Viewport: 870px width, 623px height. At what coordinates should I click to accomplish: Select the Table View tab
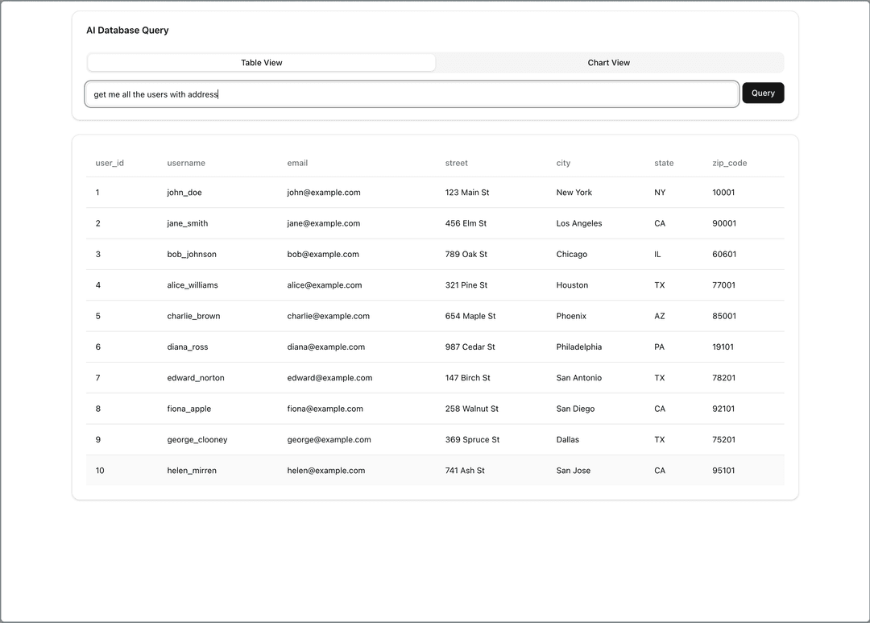click(x=262, y=63)
